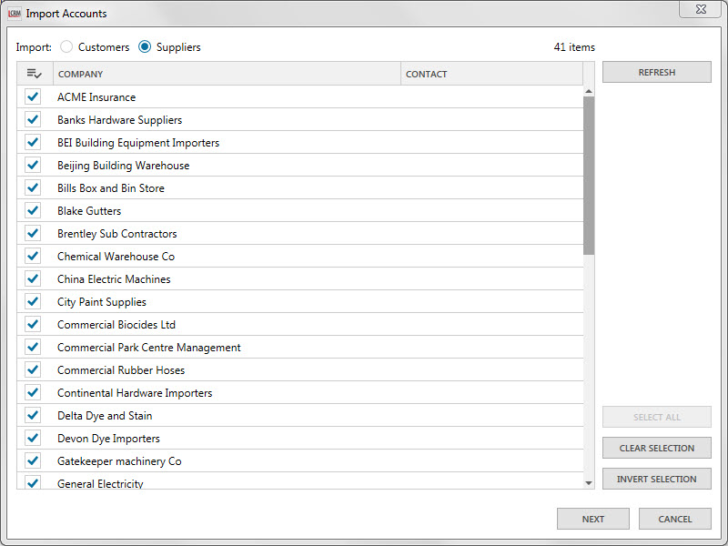The width and height of the screenshot is (728, 546).
Task: Toggle the Blake Gutters checkbox
Action: pyautogui.click(x=34, y=210)
